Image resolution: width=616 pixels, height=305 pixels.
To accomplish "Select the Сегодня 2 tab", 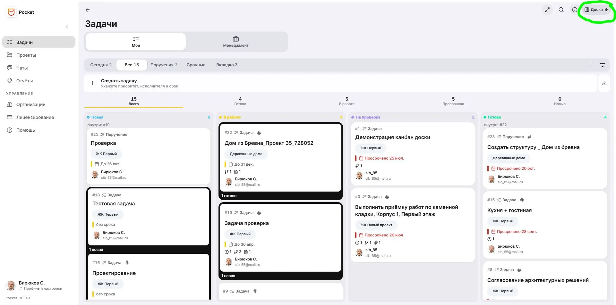I will [x=101, y=65].
